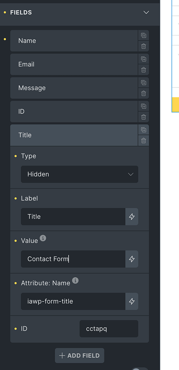
Task: Remove the Message field
Action: 143,94
